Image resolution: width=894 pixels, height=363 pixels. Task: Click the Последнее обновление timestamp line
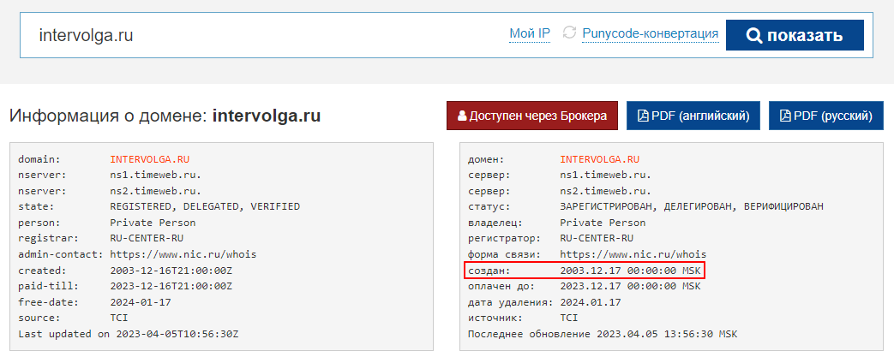tap(602, 334)
